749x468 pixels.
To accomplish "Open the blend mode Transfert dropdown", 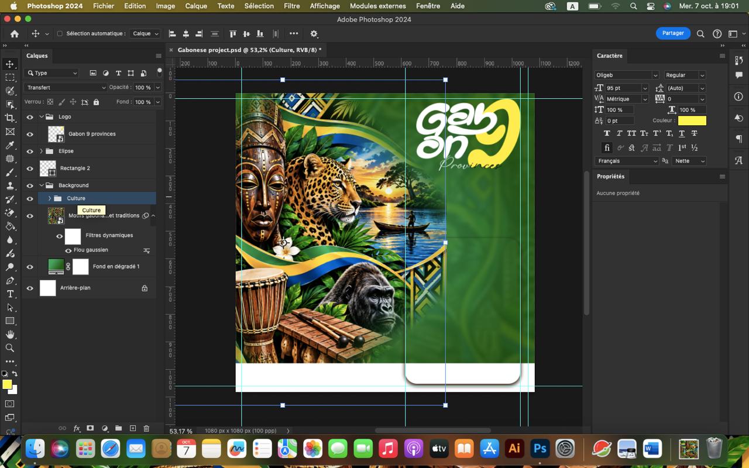I will [66, 88].
